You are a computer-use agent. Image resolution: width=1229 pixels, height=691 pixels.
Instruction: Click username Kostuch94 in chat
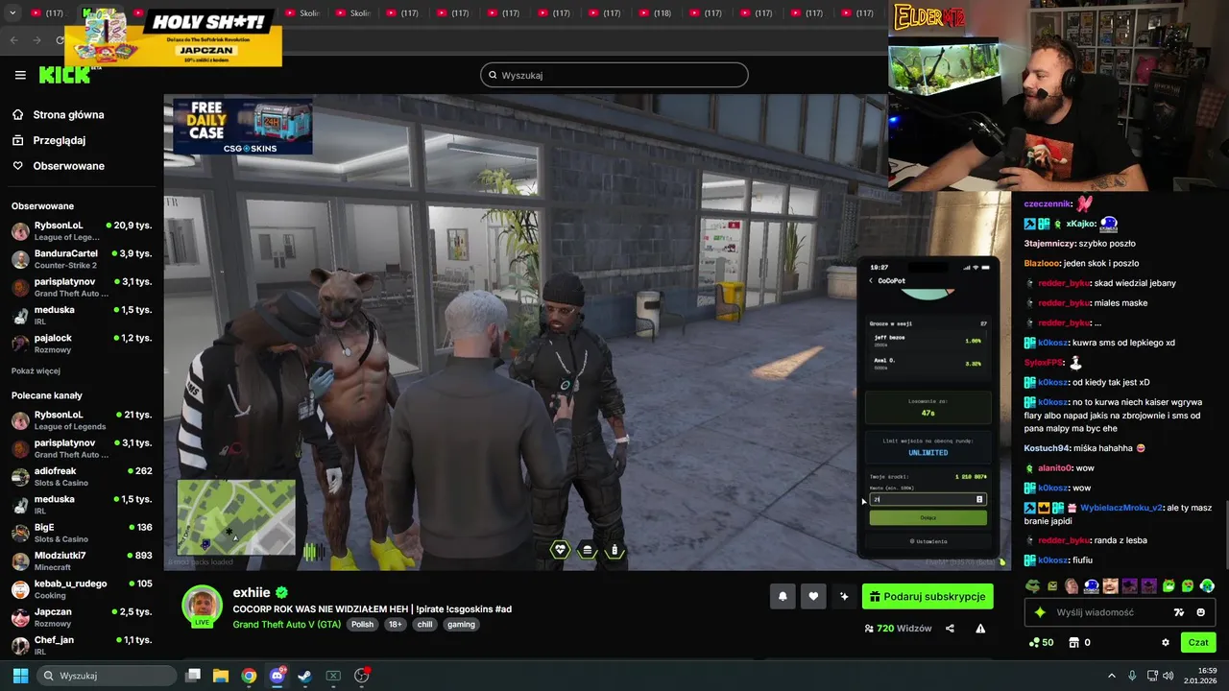[1047, 448]
